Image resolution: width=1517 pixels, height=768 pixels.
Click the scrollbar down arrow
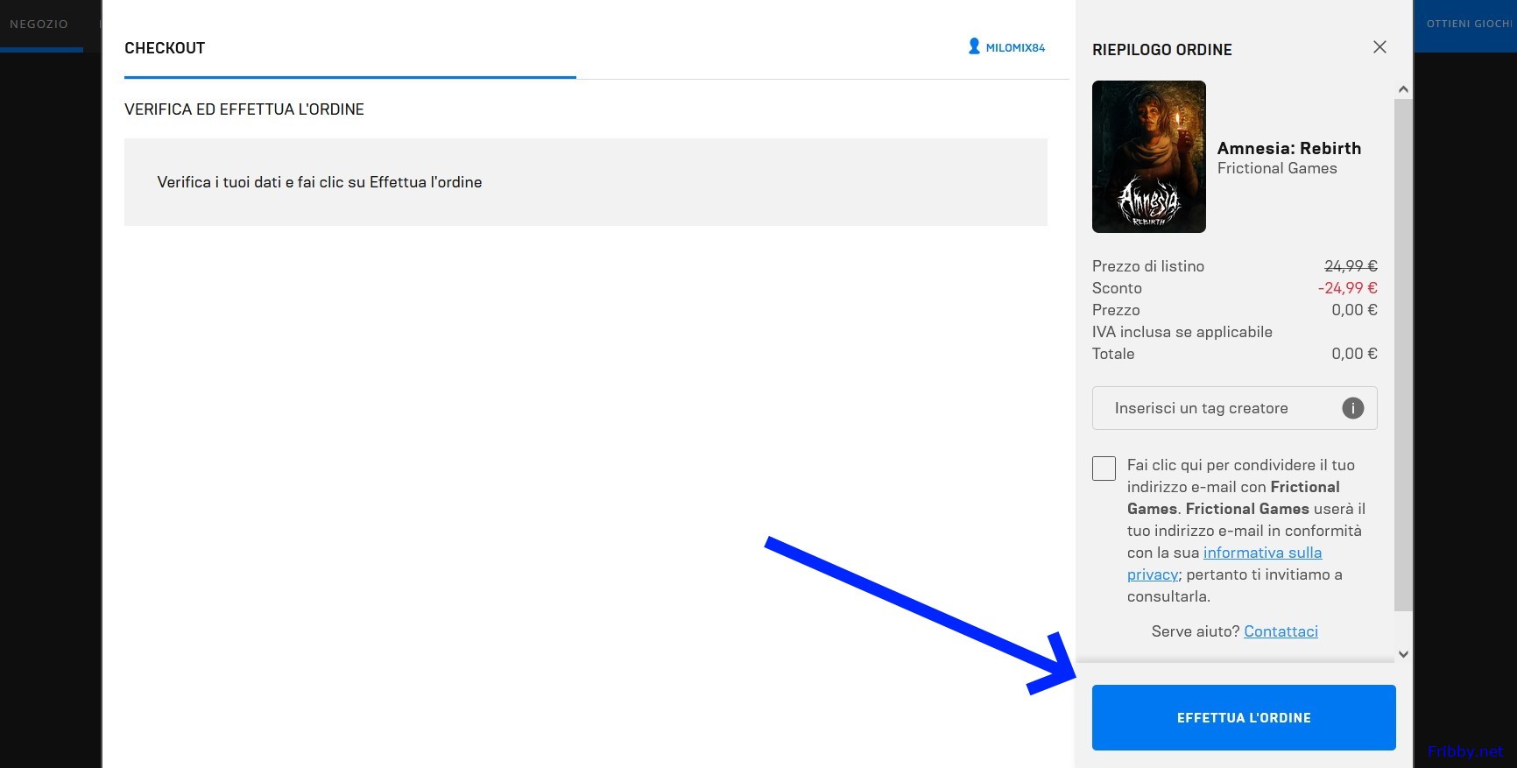pos(1403,654)
